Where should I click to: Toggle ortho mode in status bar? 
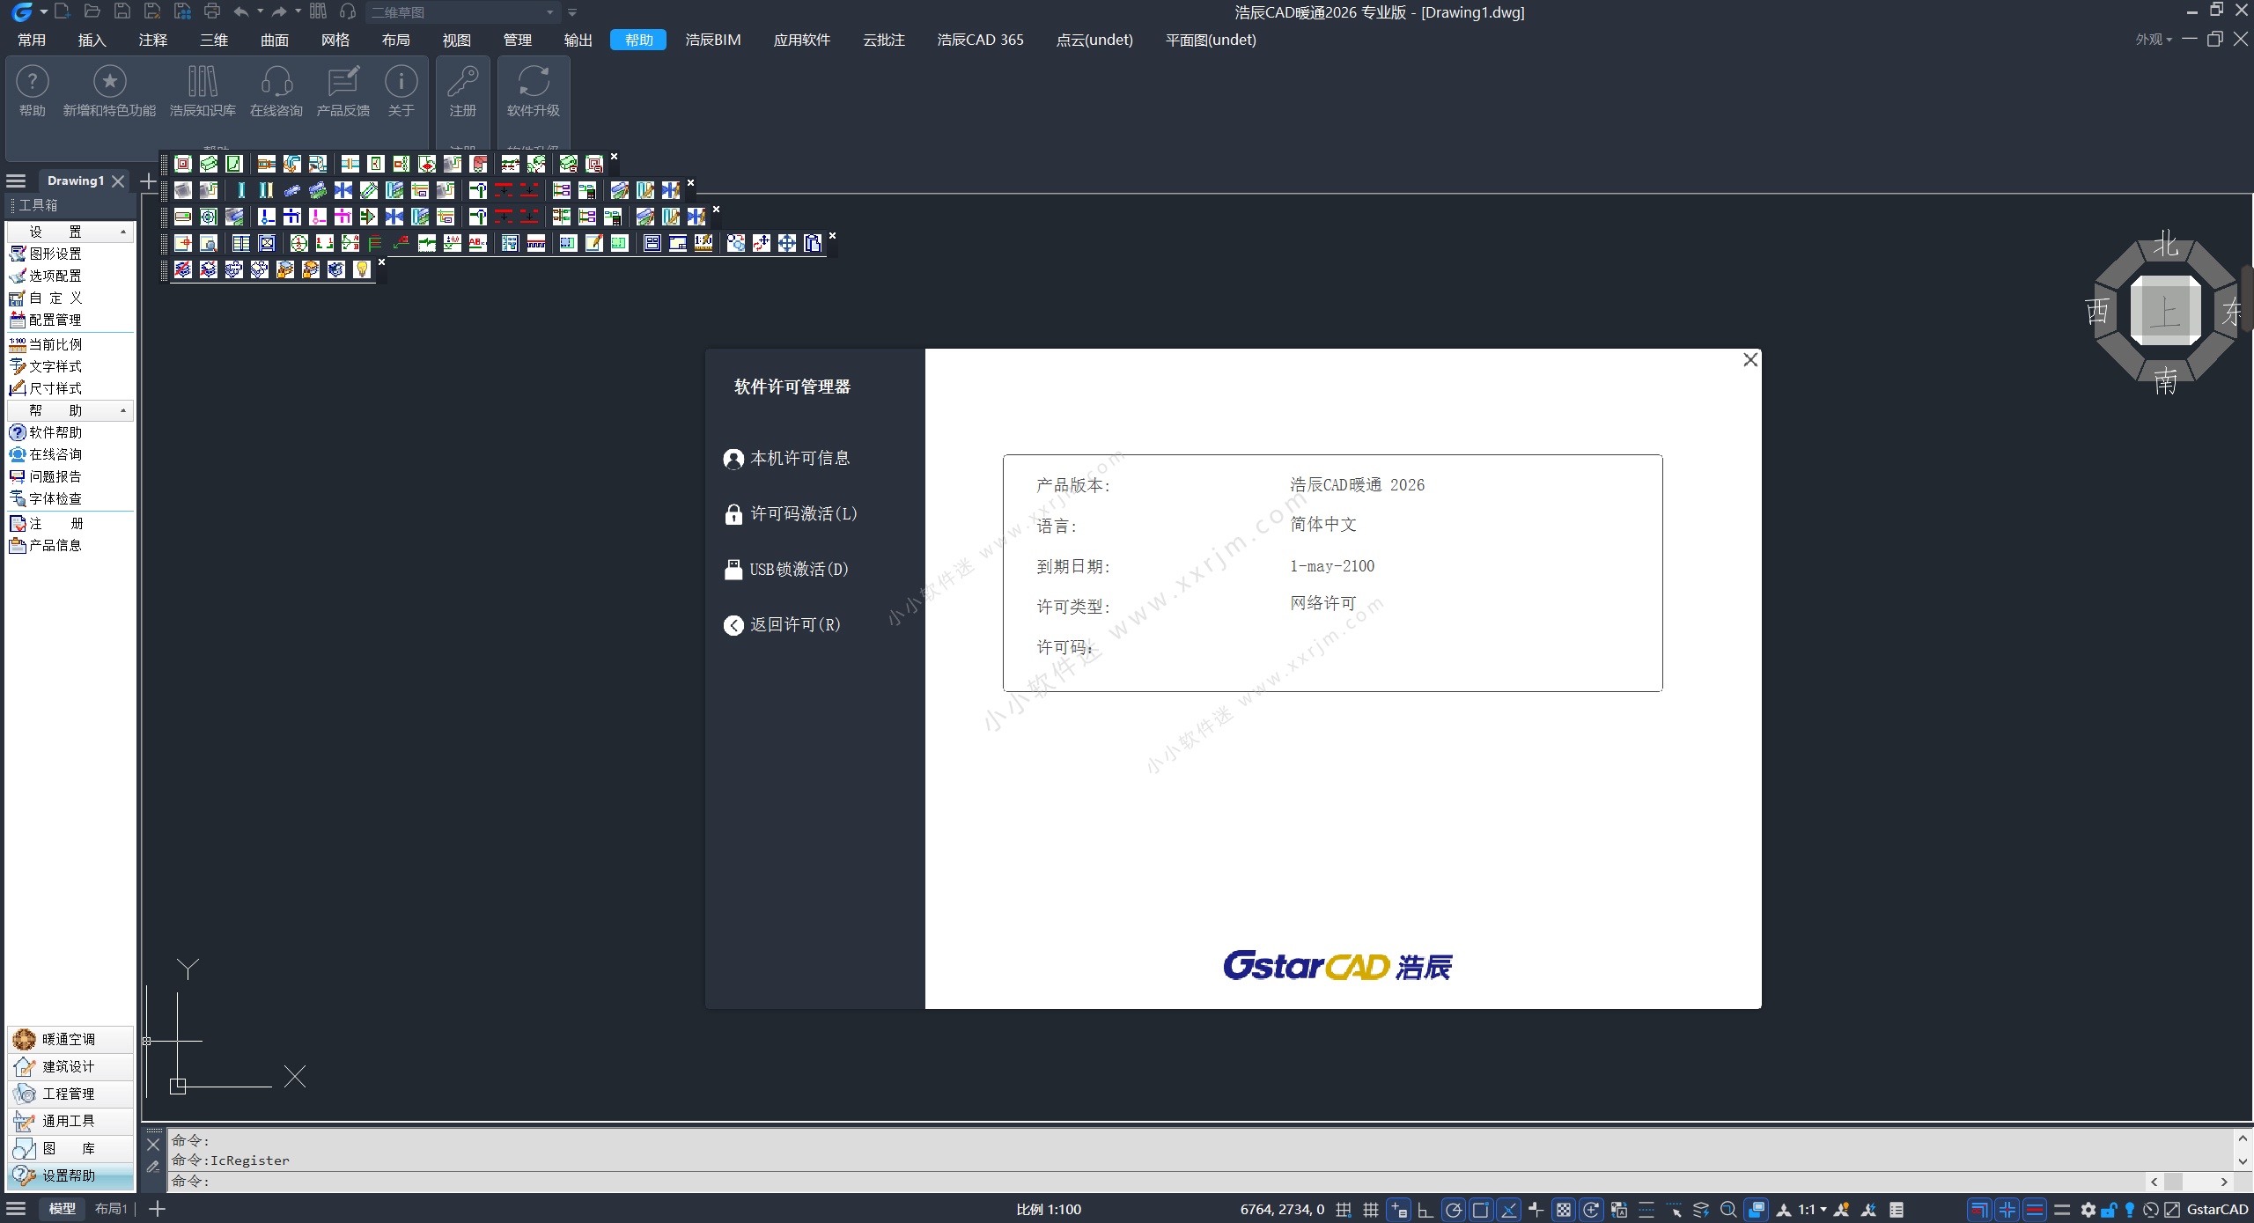click(x=1425, y=1210)
